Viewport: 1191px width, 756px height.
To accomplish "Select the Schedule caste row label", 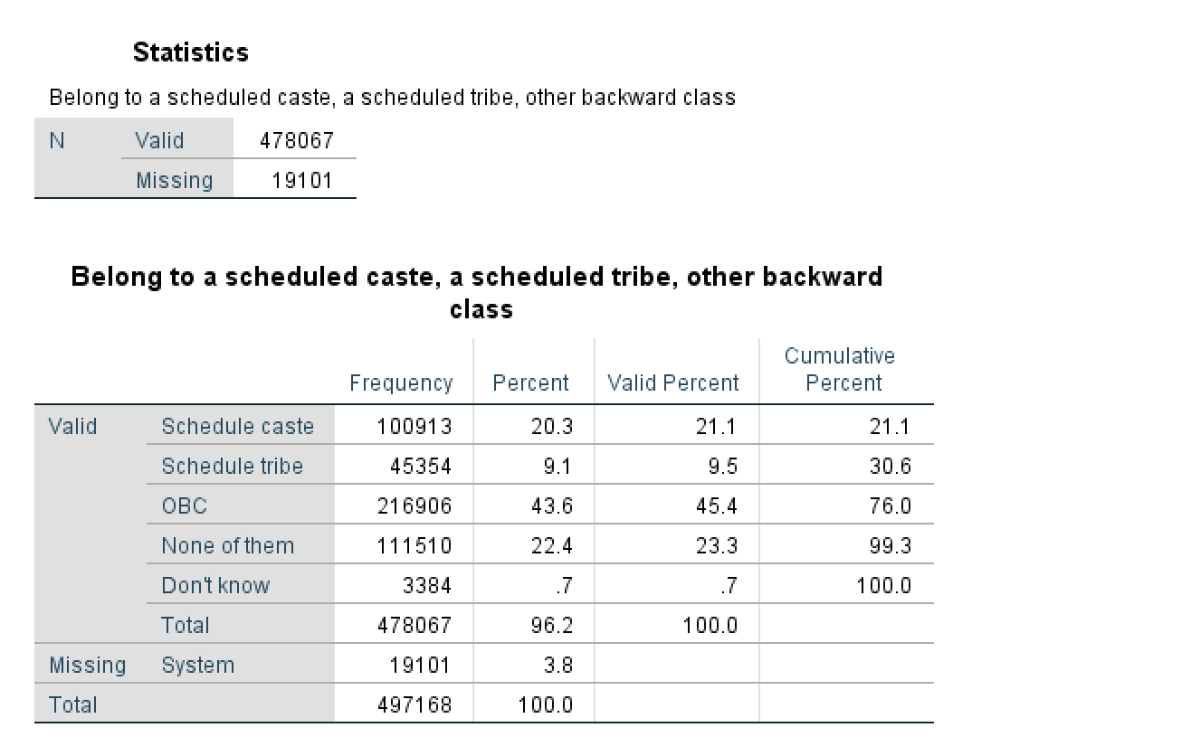I will coord(237,427).
